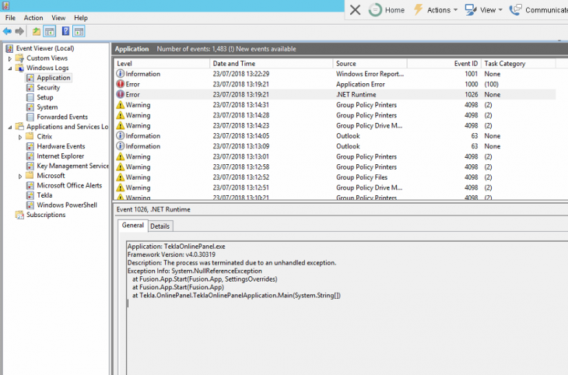Open the Help question mark toolbar icon
The image size is (568, 375).
pos(65,32)
